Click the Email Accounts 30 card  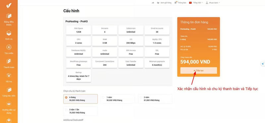point(157,30)
